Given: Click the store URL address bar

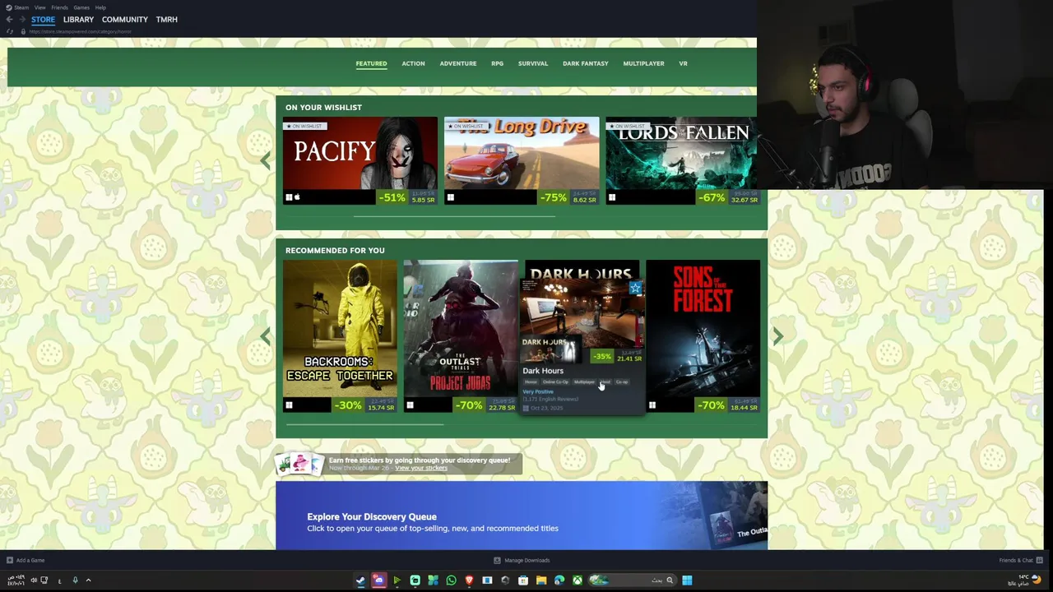Looking at the screenshot, I should pyautogui.click(x=81, y=31).
